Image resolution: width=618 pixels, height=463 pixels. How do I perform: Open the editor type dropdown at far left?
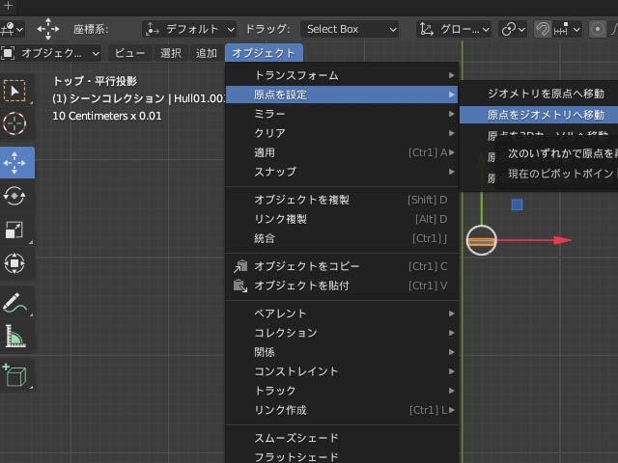tap(13, 30)
